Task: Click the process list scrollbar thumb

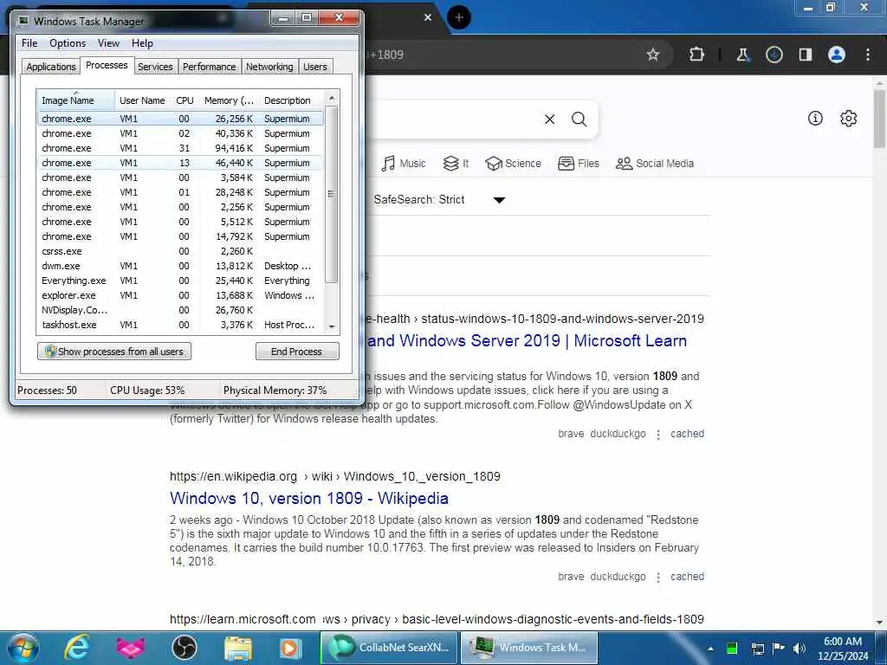Action: click(332, 194)
